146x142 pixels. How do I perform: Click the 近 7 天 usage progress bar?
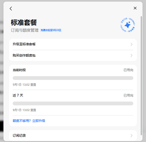(x=73, y=103)
